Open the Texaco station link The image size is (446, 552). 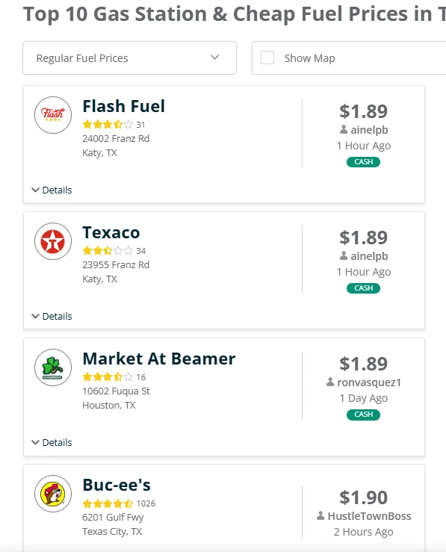coord(111,232)
